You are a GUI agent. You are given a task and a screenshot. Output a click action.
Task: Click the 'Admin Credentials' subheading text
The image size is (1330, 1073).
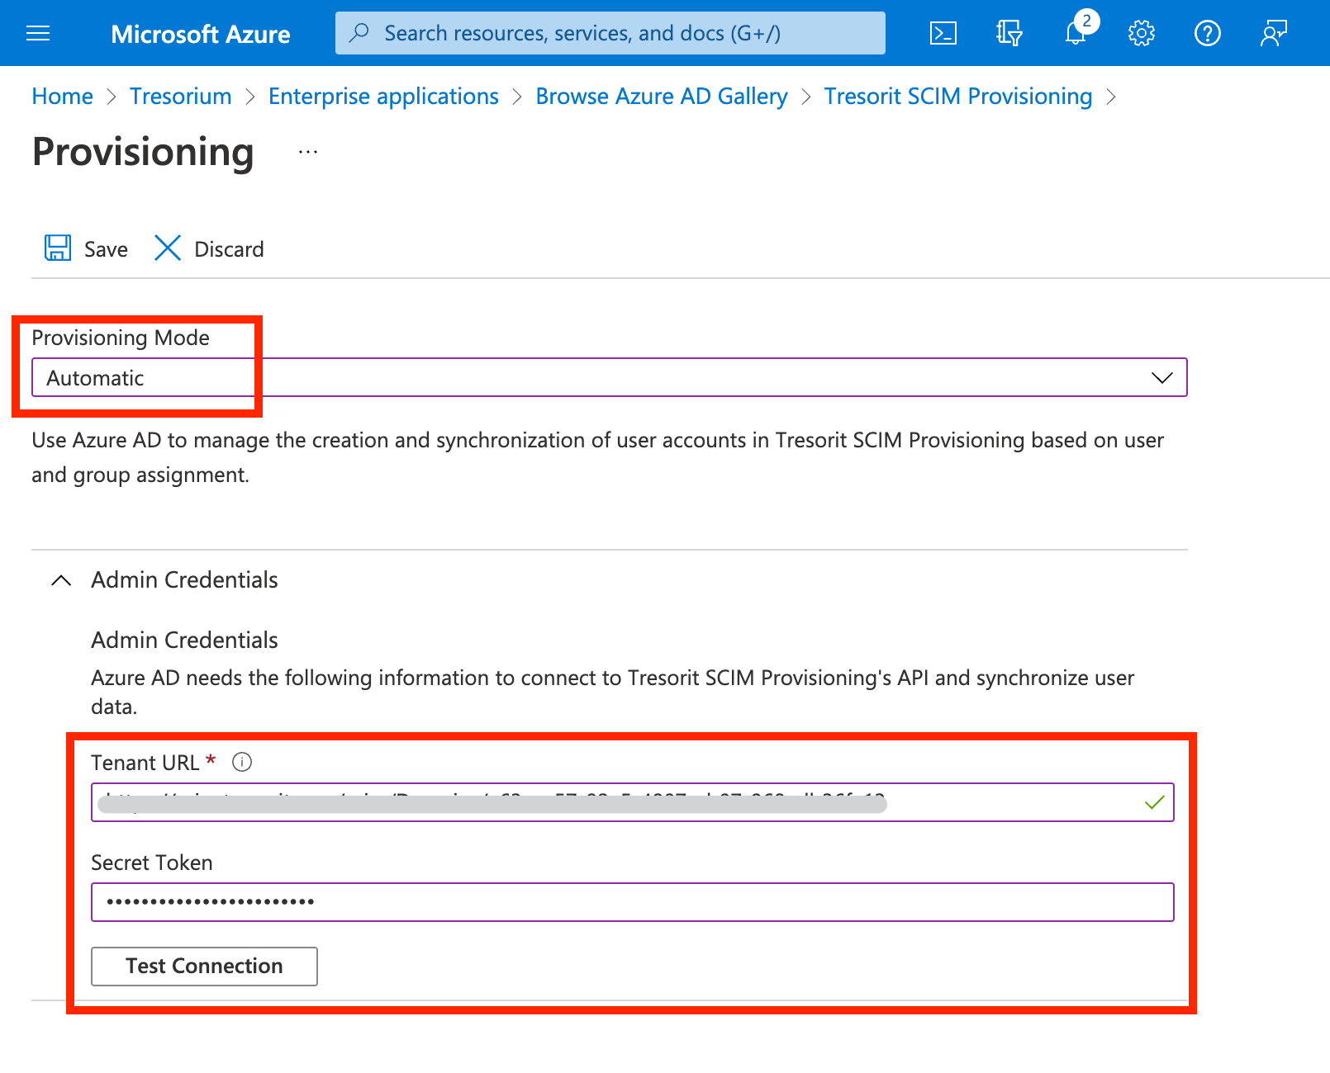tap(184, 640)
